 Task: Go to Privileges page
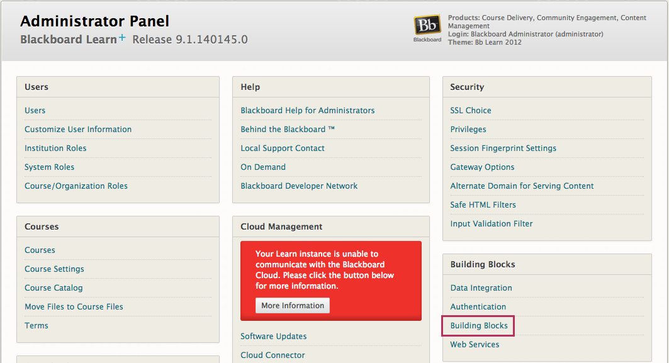468,129
